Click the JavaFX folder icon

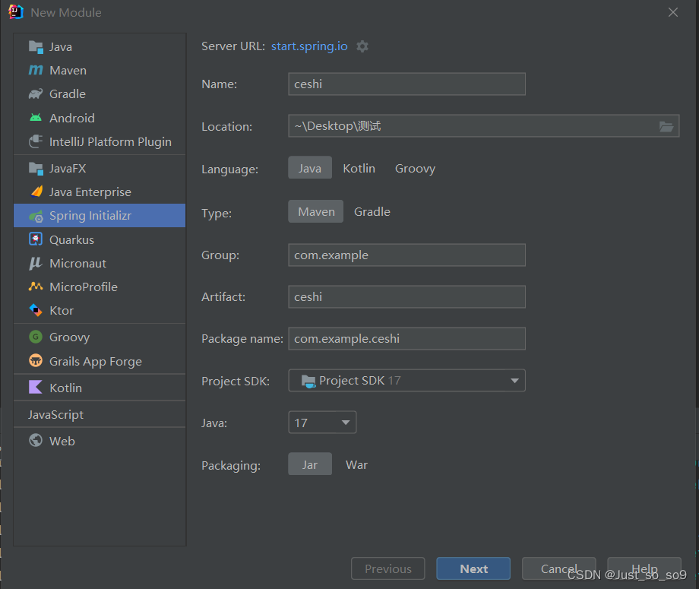point(36,169)
